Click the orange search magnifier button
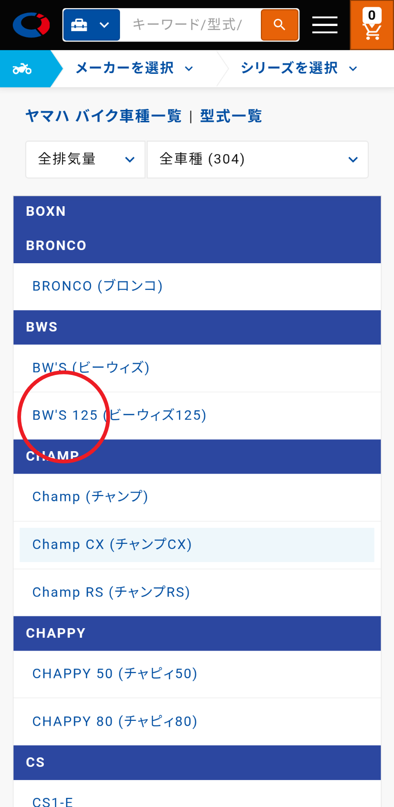This screenshot has height=807, width=394. pos(280,25)
